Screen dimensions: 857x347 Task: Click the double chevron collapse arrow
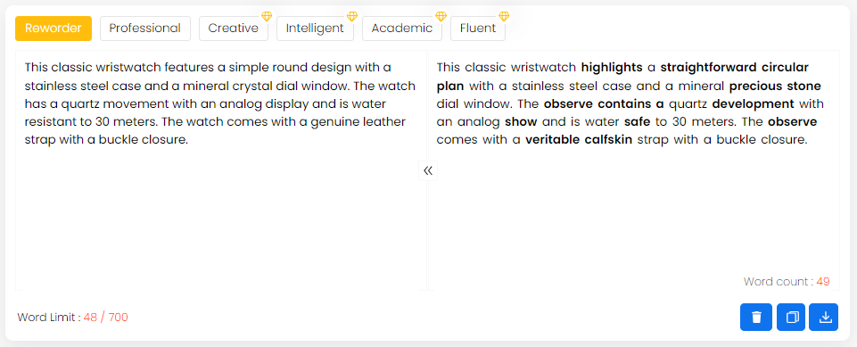[428, 170]
